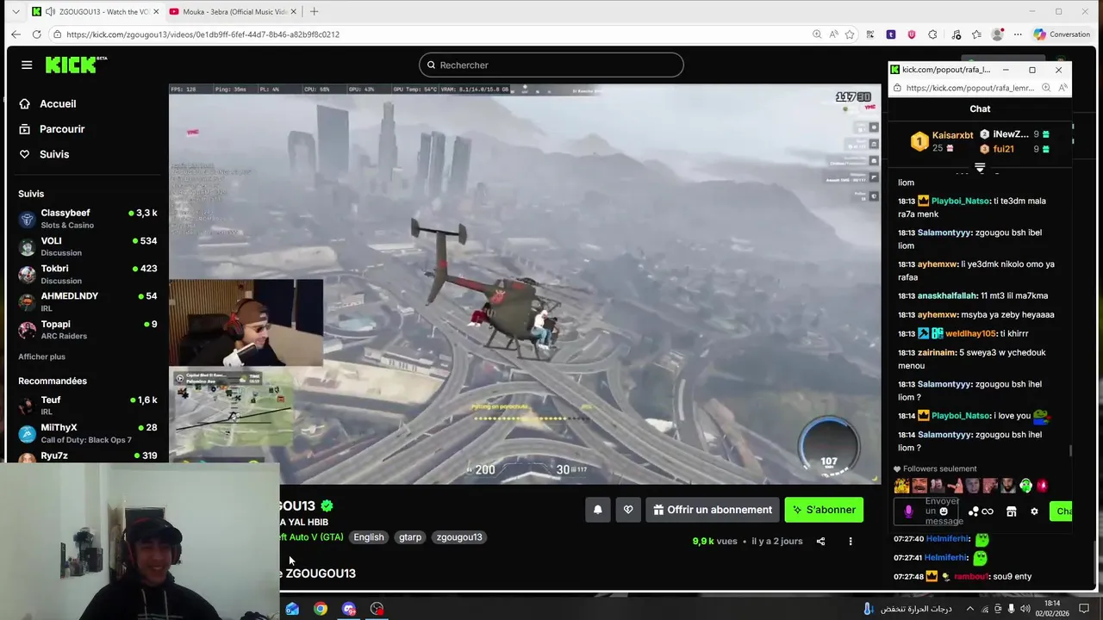The image size is (1103, 620).
Task: Click the Kick logo
Action: 76,65
